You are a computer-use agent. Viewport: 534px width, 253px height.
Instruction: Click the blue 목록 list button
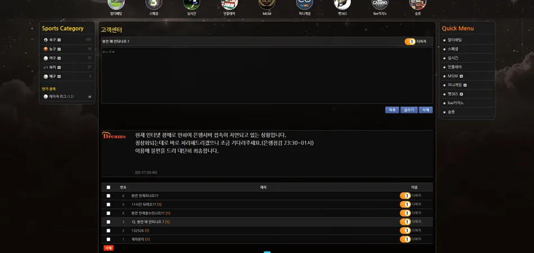click(392, 110)
